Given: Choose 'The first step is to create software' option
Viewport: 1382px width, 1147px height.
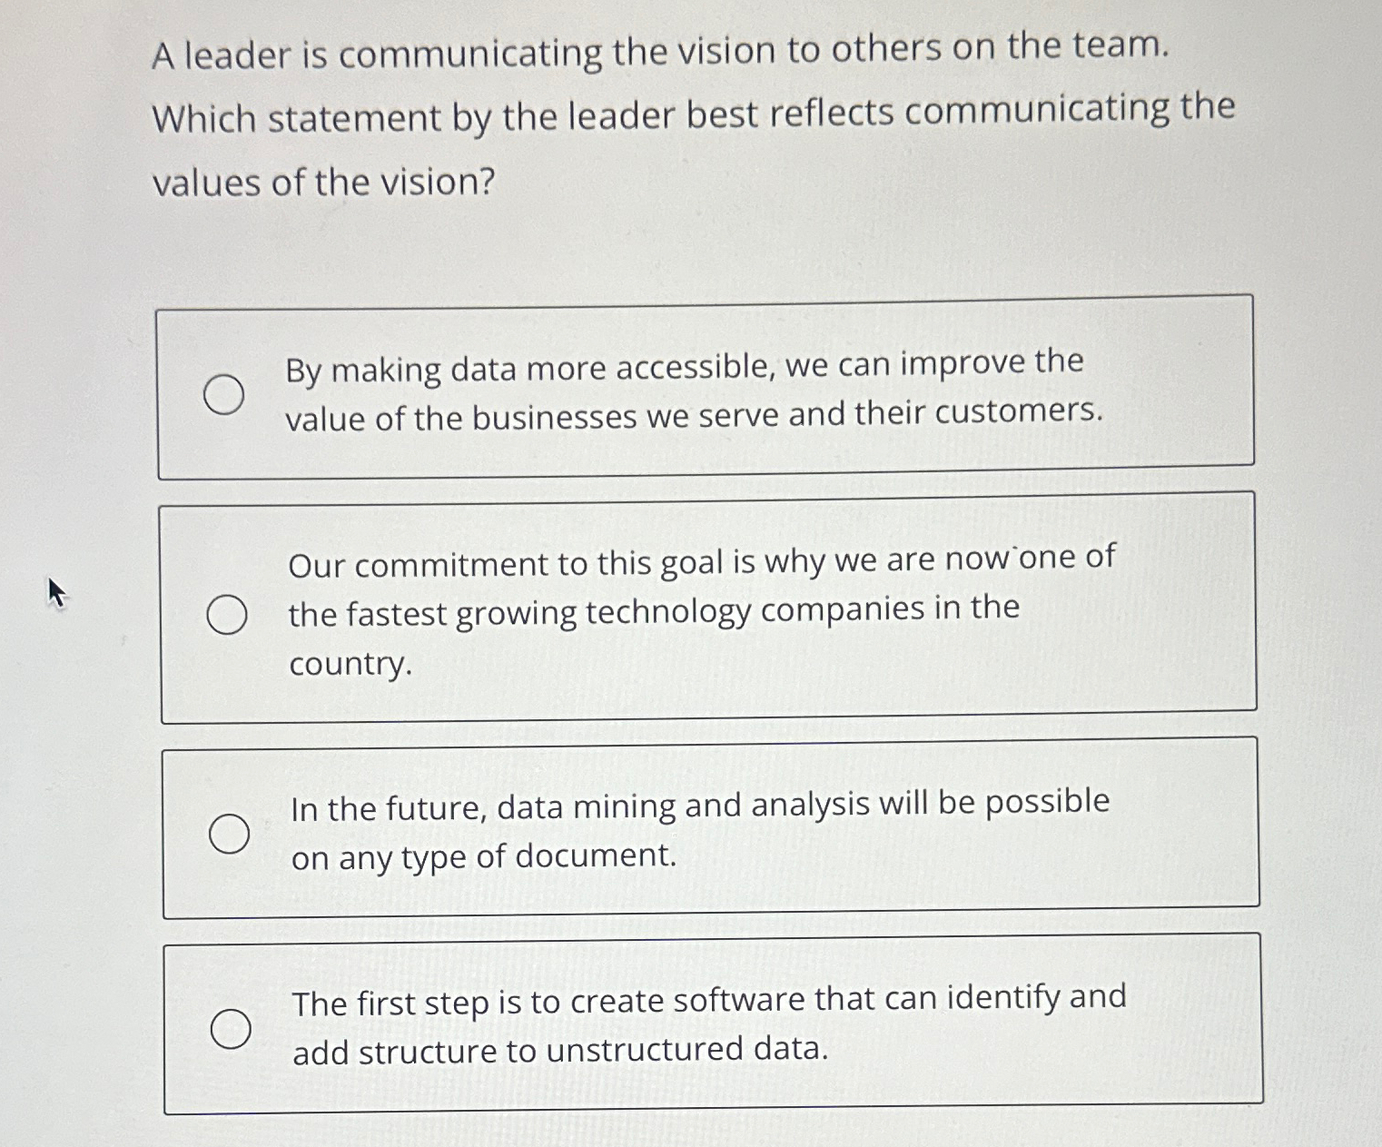Looking at the screenshot, I should click(708, 997).
